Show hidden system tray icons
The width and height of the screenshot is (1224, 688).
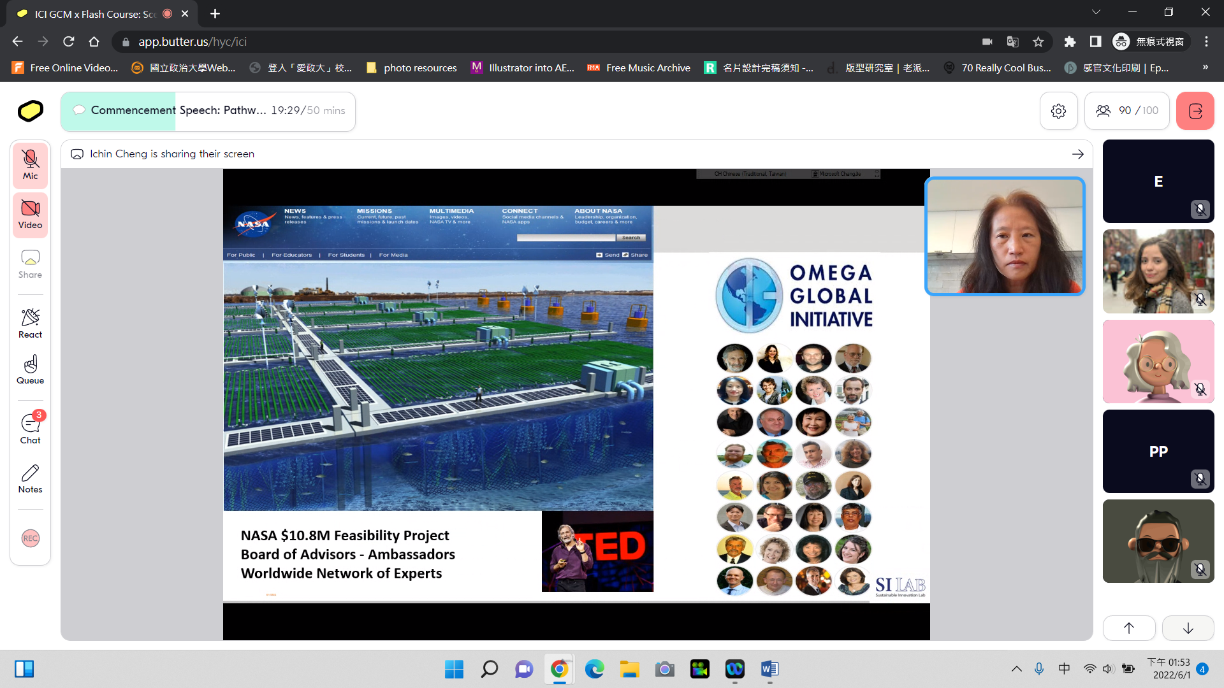pyautogui.click(x=1016, y=669)
